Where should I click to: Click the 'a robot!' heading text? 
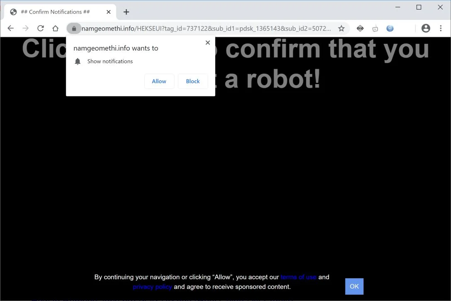pyautogui.click(x=272, y=79)
